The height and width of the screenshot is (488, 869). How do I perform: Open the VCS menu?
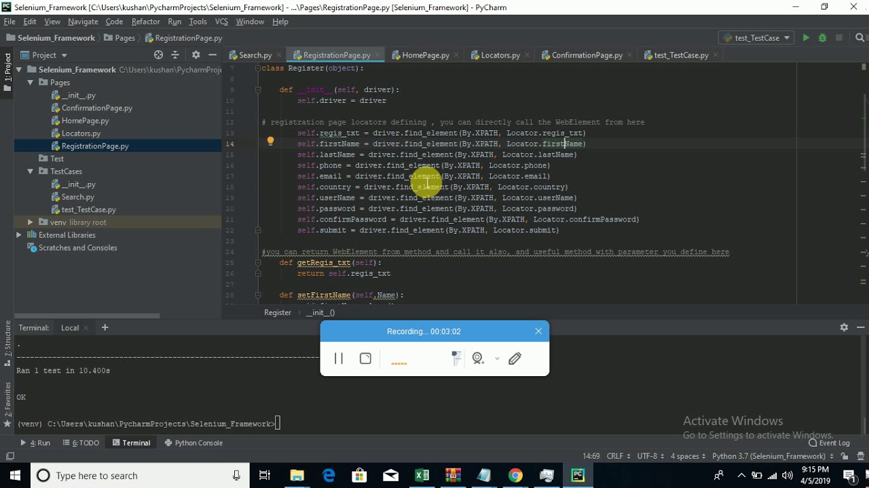(x=221, y=22)
